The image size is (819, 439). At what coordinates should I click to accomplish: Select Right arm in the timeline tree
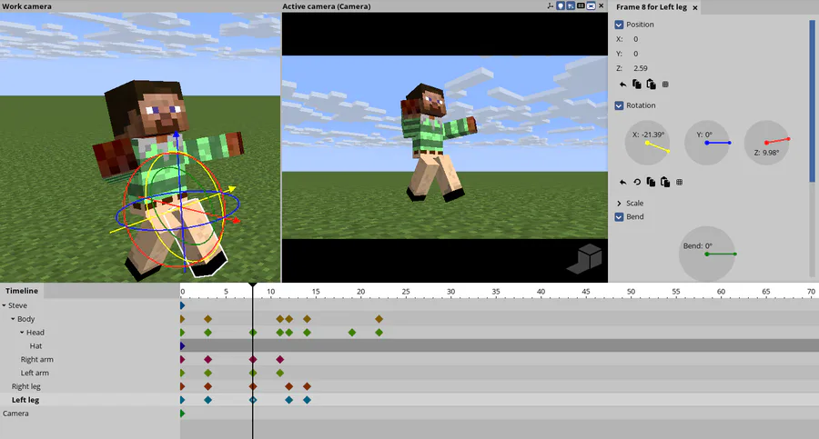click(37, 360)
